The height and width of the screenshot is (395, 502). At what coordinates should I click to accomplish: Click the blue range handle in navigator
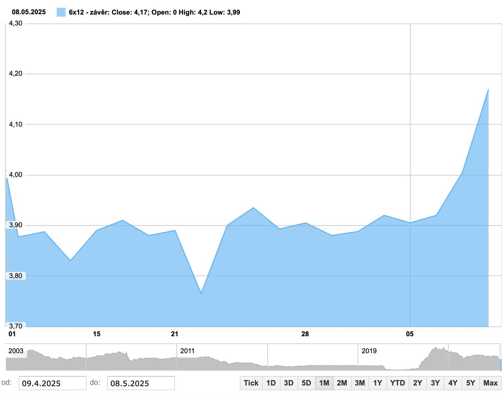pos(501,364)
